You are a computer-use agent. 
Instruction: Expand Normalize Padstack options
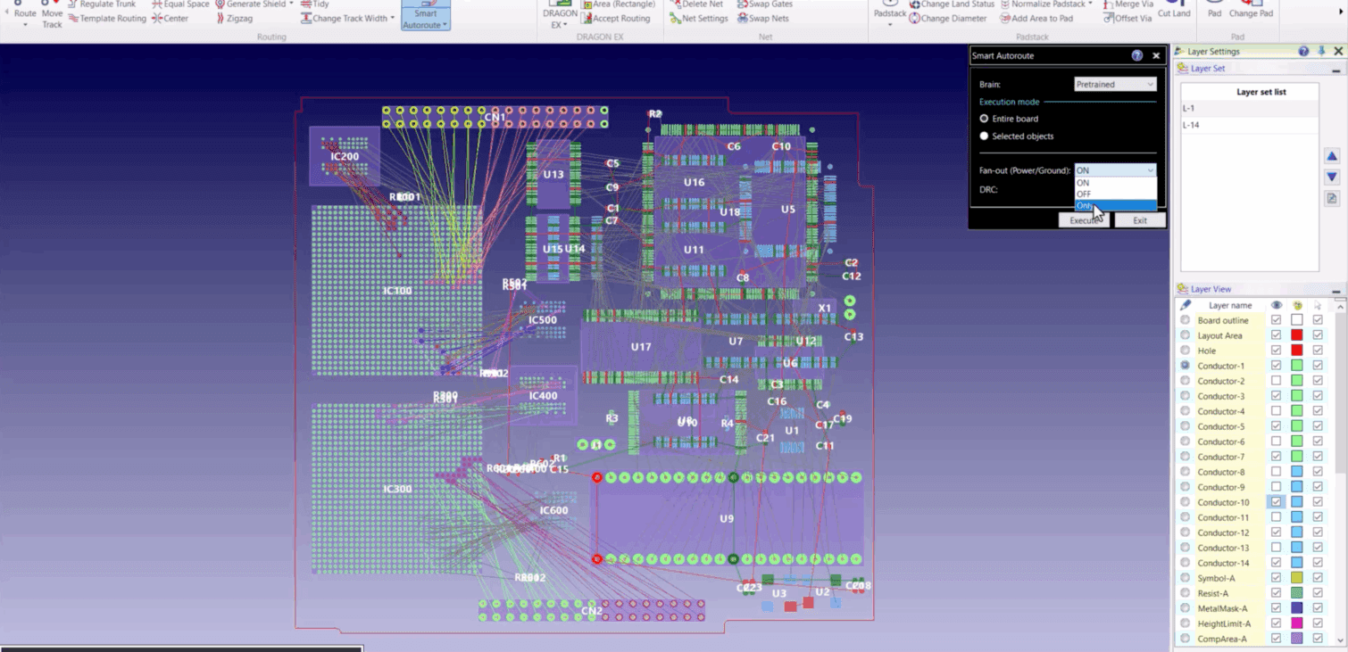(x=1091, y=4)
